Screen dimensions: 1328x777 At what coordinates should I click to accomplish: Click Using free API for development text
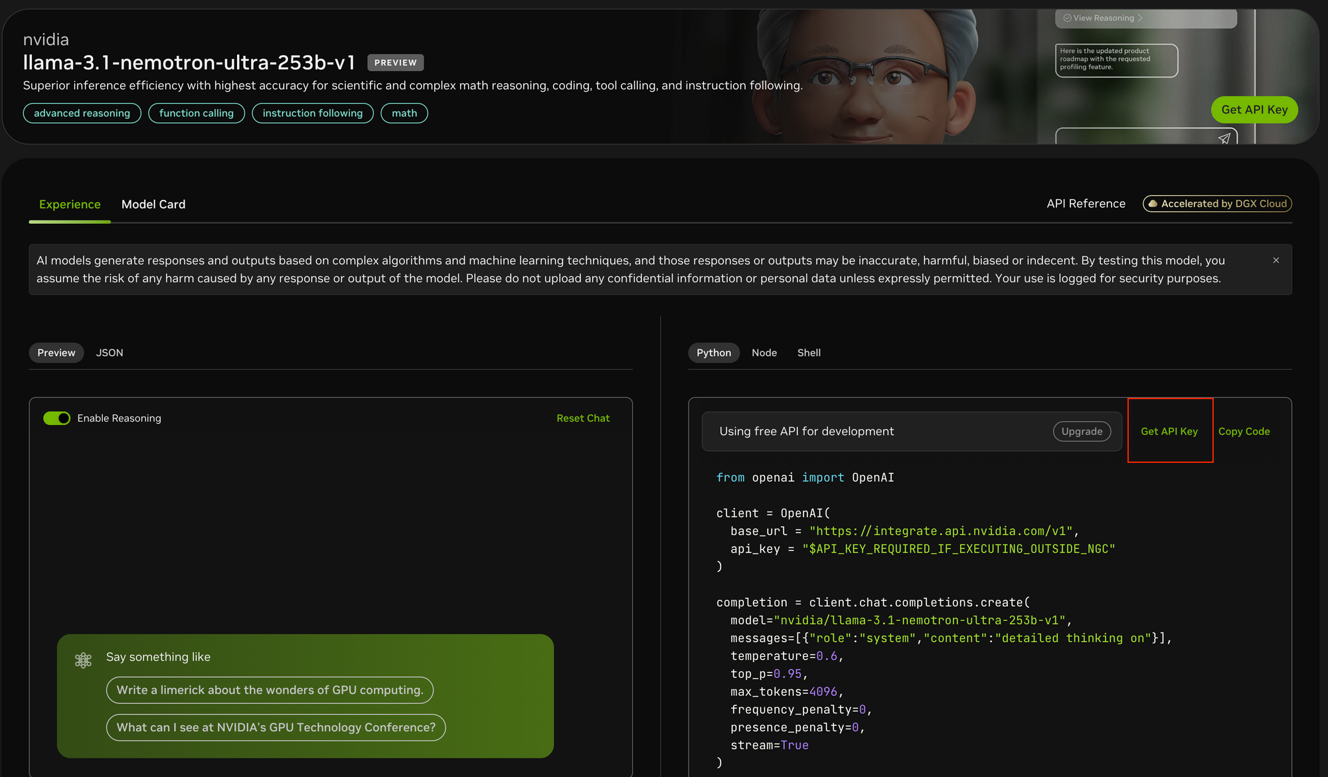807,431
